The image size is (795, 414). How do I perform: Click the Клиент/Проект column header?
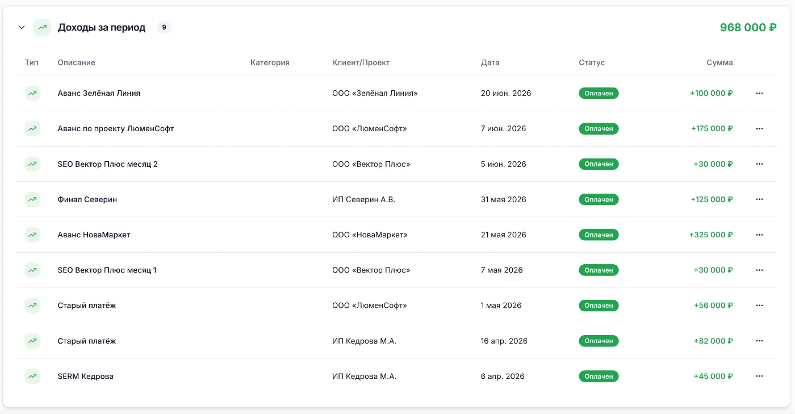pyautogui.click(x=361, y=62)
